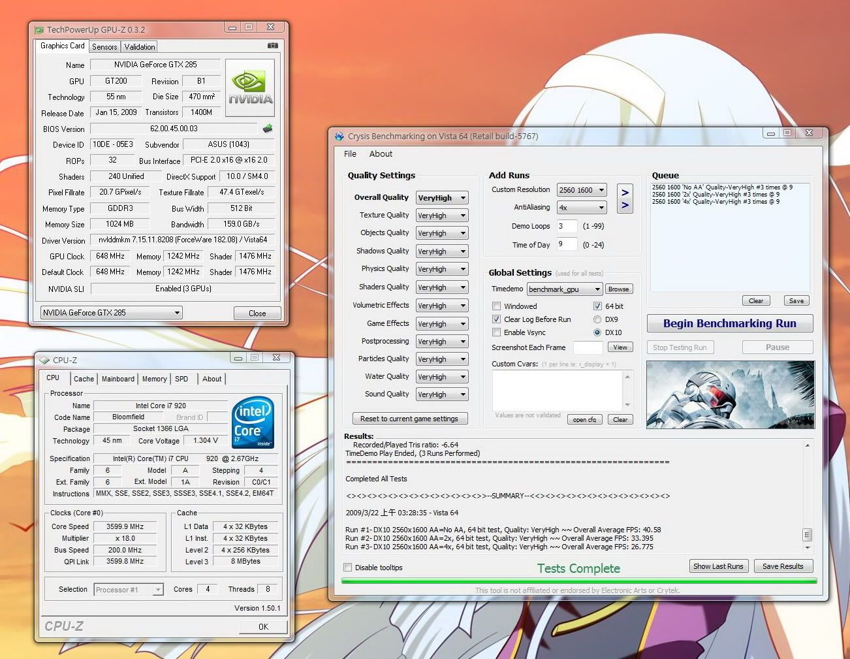The width and height of the screenshot is (850, 659).
Task: Click the GPU-Z title bar app icon
Action: tap(39, 29)
